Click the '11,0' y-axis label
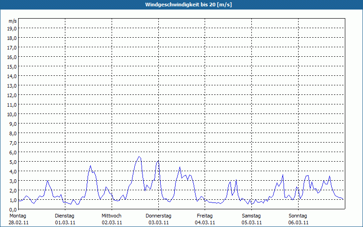Image resolution: width=363 pixels, height=227 pixels. pos(12,105)
